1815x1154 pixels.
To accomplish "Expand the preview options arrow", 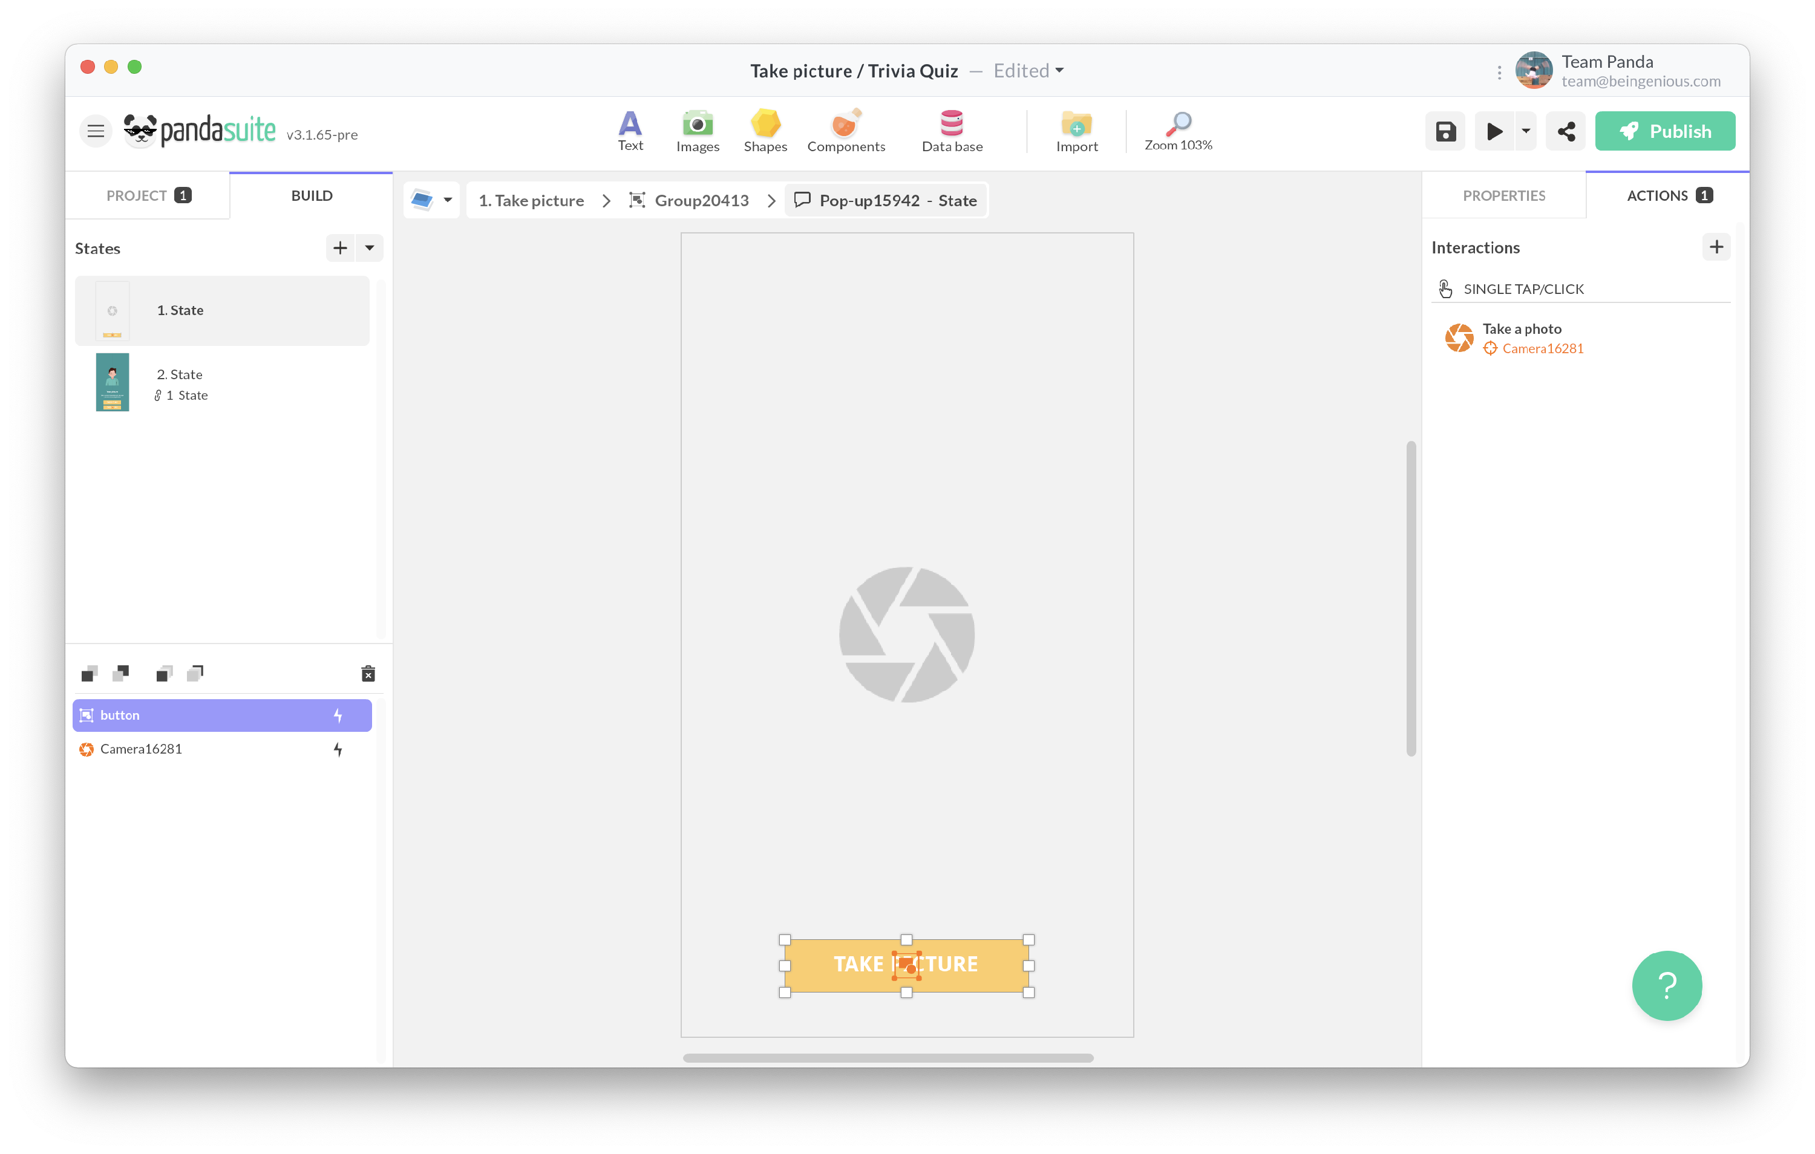I will 1526,132.
